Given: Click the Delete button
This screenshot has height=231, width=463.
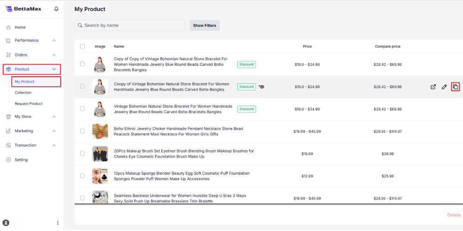Looking at the screenshot, I should pyautogui.click(x=454, y=215).
